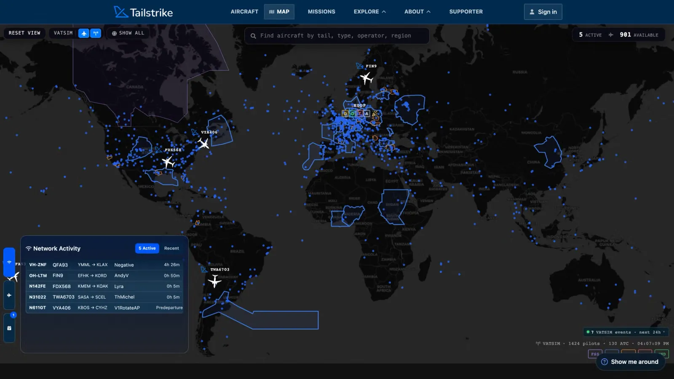Select OH-LTM FIN9 flight row
The height and width of the screenshot is (379, 674).
[x=104, y=275]
